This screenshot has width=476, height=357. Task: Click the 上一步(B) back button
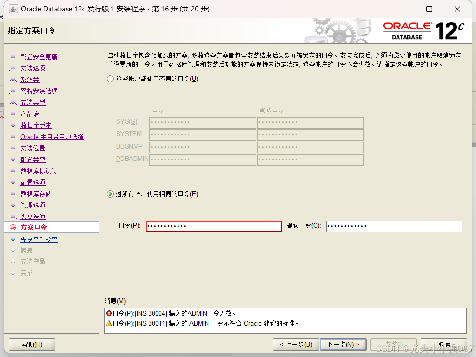point(296,345)
